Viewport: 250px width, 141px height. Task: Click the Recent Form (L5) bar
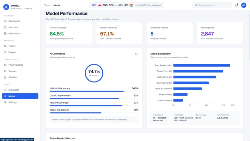click(x=198, y=71)
